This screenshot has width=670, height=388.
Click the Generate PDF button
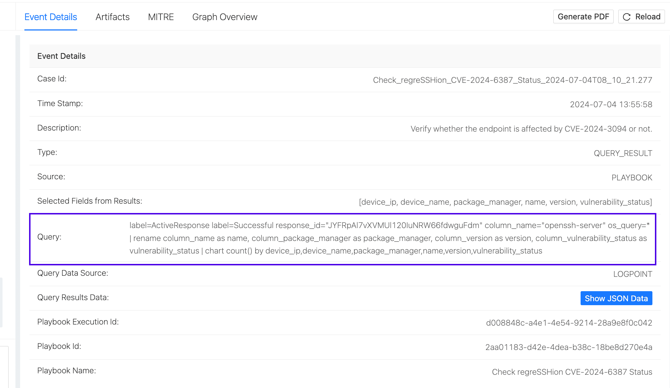[583, 16]
